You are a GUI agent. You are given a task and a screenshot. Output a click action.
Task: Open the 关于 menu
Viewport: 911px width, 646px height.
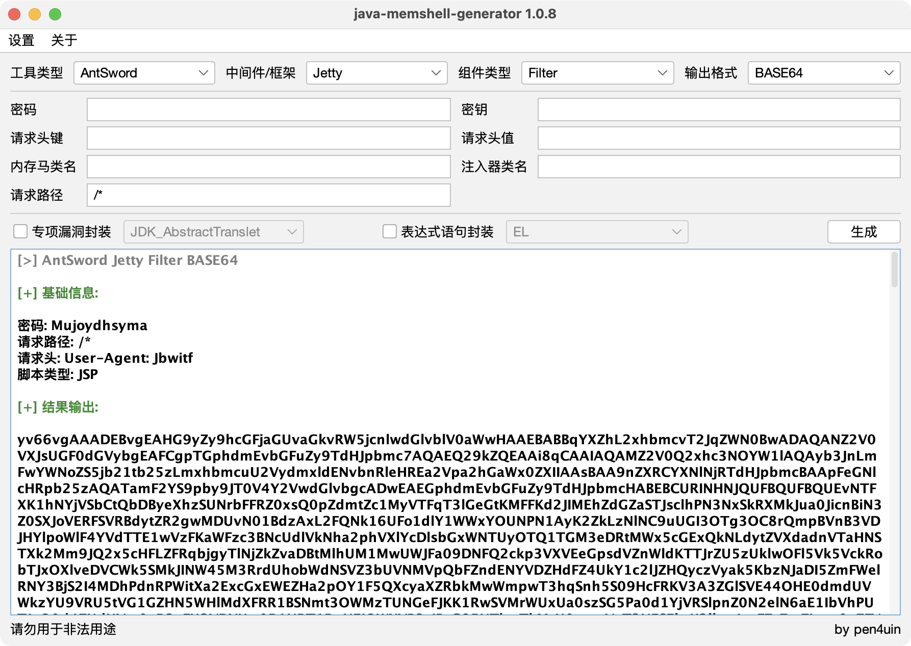point(64,40)
